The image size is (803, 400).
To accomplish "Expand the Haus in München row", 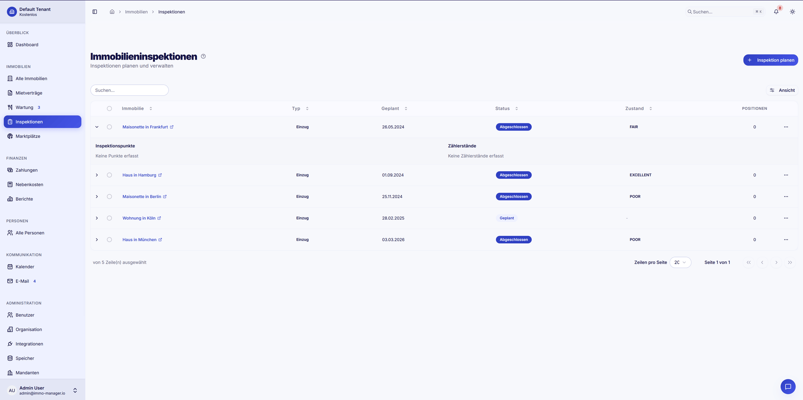I will pos(97,240).
